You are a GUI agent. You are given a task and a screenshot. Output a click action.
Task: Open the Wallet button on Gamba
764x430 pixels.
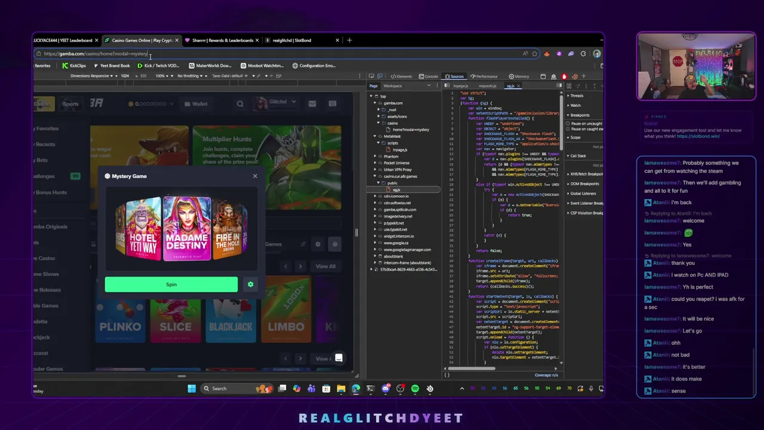196,104
